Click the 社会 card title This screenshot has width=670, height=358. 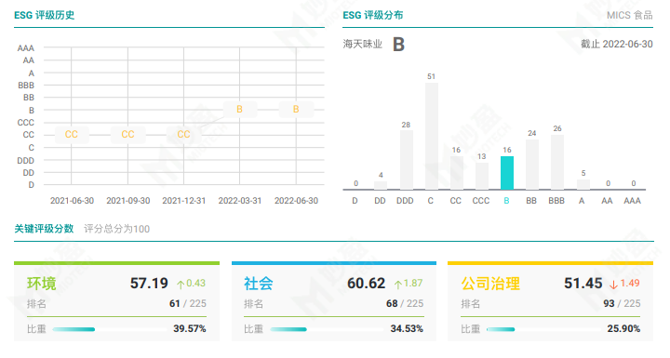click(259, 284)
